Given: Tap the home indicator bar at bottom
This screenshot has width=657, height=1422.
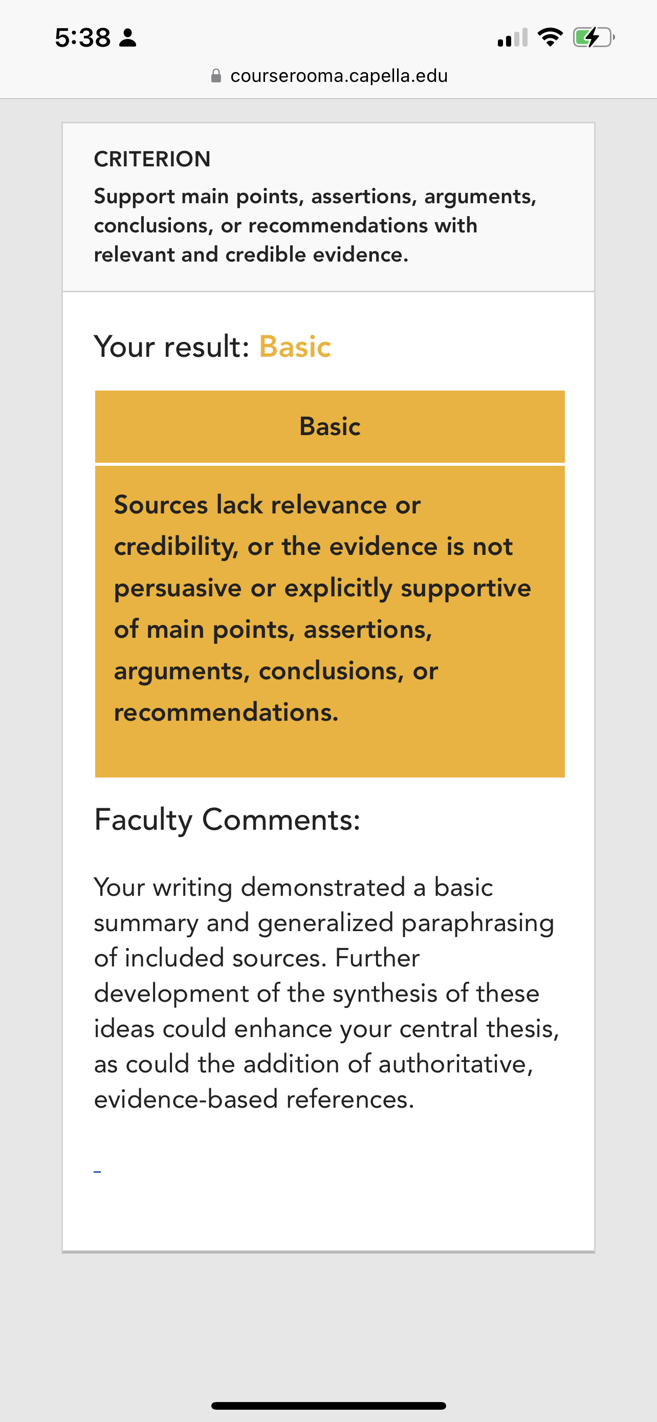Looking at the screenshot, I should coord(329,1406).
